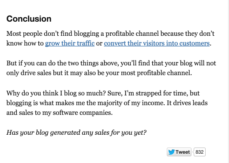Click the vertical divider at the right edge
This screenshot has width=229, height=163.
(x=228, y=81)
